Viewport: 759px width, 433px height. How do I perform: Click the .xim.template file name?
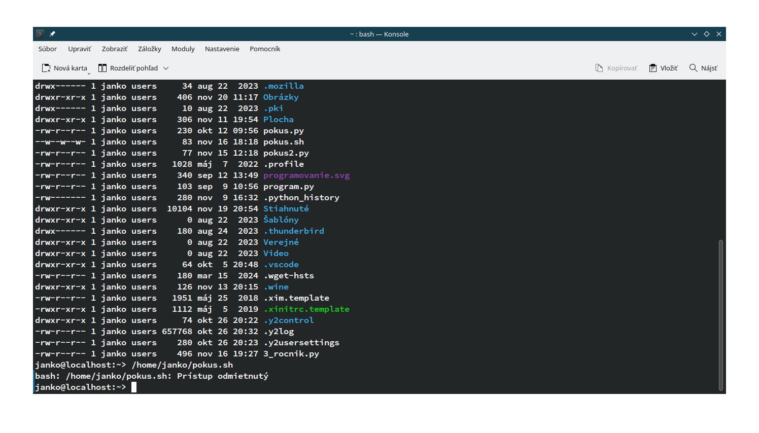[296, 298]
